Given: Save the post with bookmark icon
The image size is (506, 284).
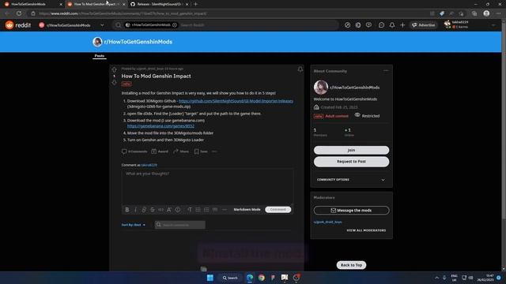Looking at the screenshot, I should point(201,151).
